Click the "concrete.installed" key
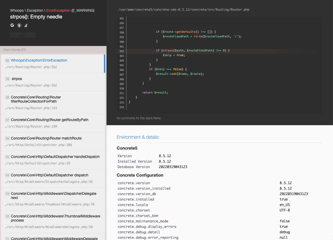Image resolution: width=333 pixels, height=240 pixels. pos(136,199)
